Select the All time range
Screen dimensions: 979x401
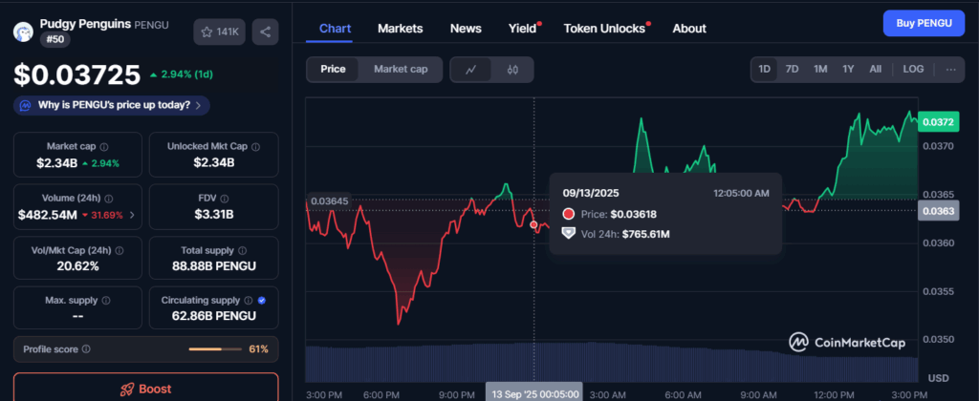[x=876, y=70]
